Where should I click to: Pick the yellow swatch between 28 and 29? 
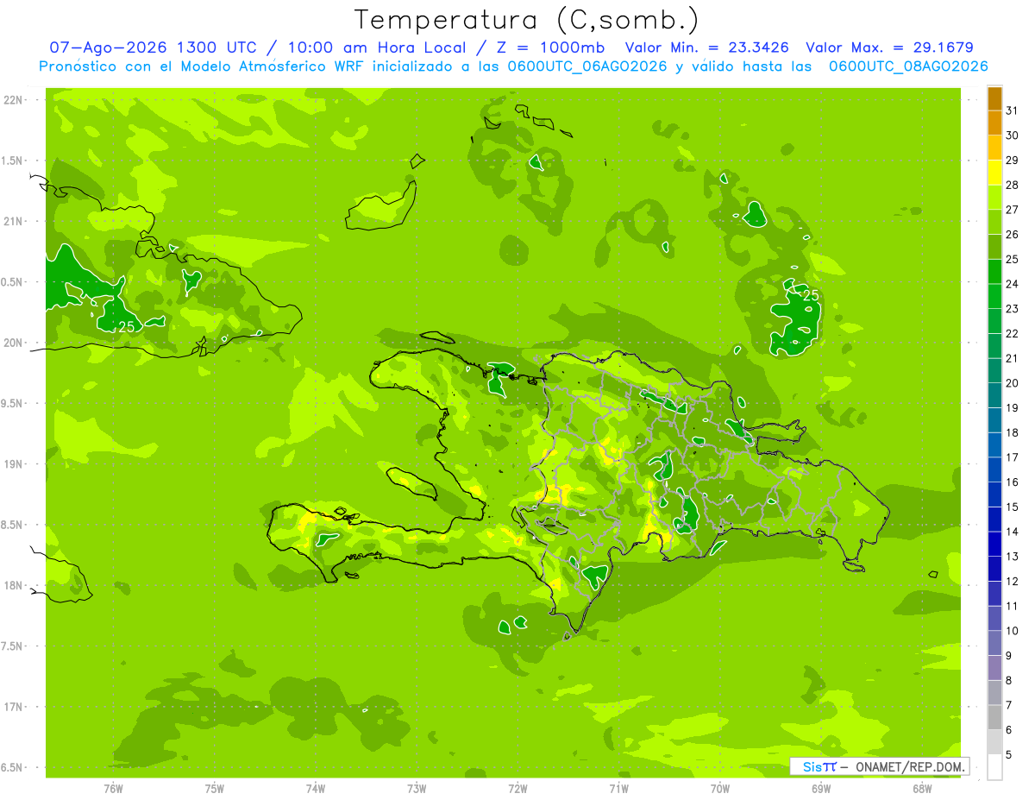(x=994, y=173)
